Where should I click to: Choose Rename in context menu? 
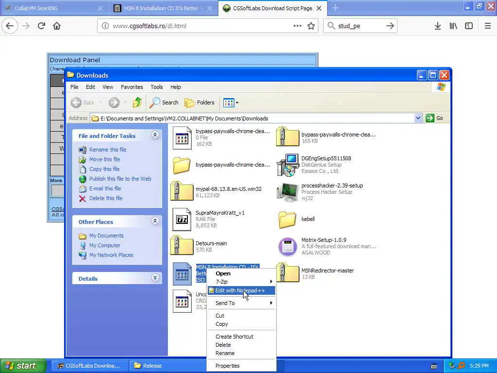pos(241,353)
